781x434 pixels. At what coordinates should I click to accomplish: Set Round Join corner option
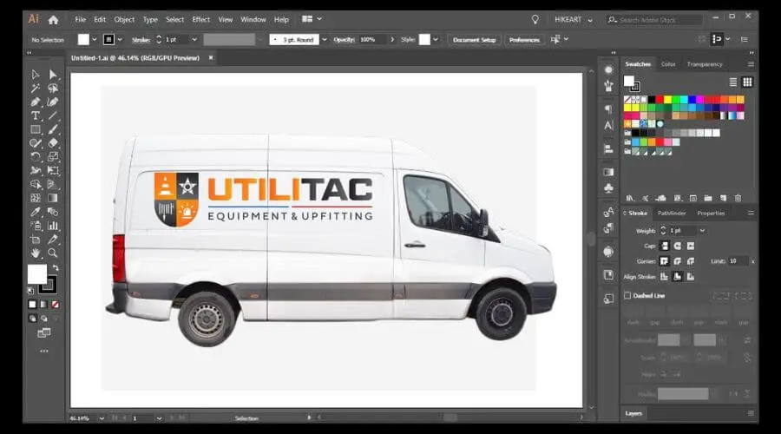678,261
